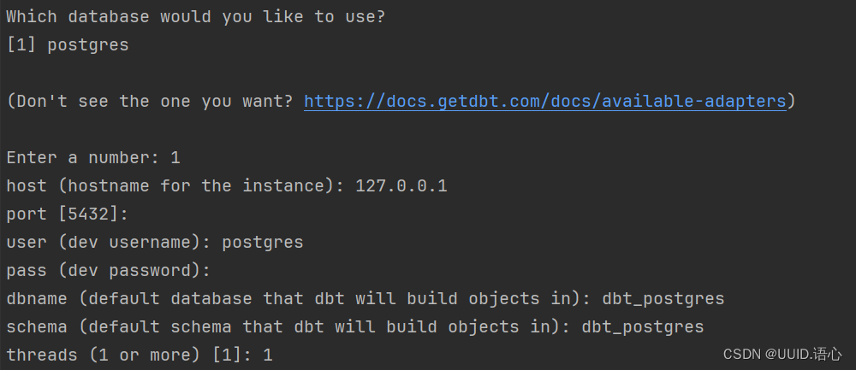Click the default port number 5432

88,214
